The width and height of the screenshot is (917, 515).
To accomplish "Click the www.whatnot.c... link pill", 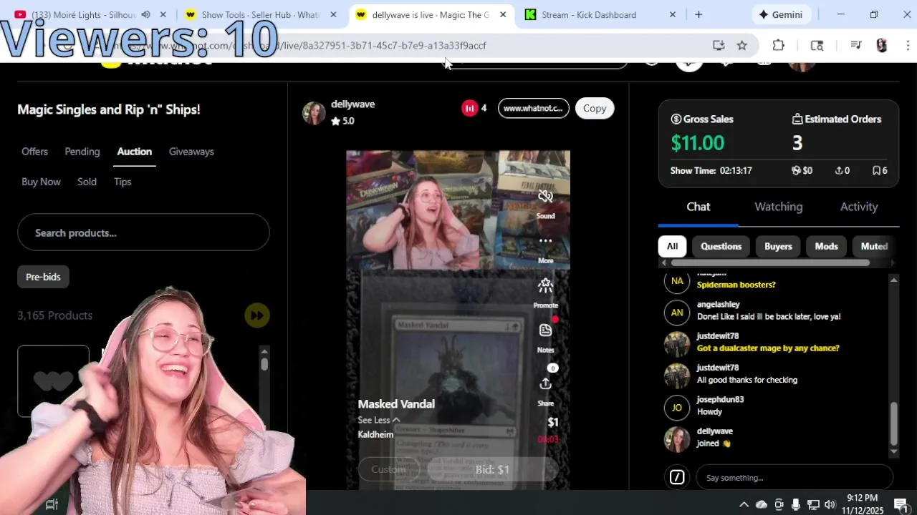I will [x=533, y=108].
